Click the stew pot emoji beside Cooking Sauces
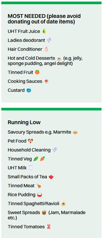Screen dimensions: 102x238 [46, 81]
